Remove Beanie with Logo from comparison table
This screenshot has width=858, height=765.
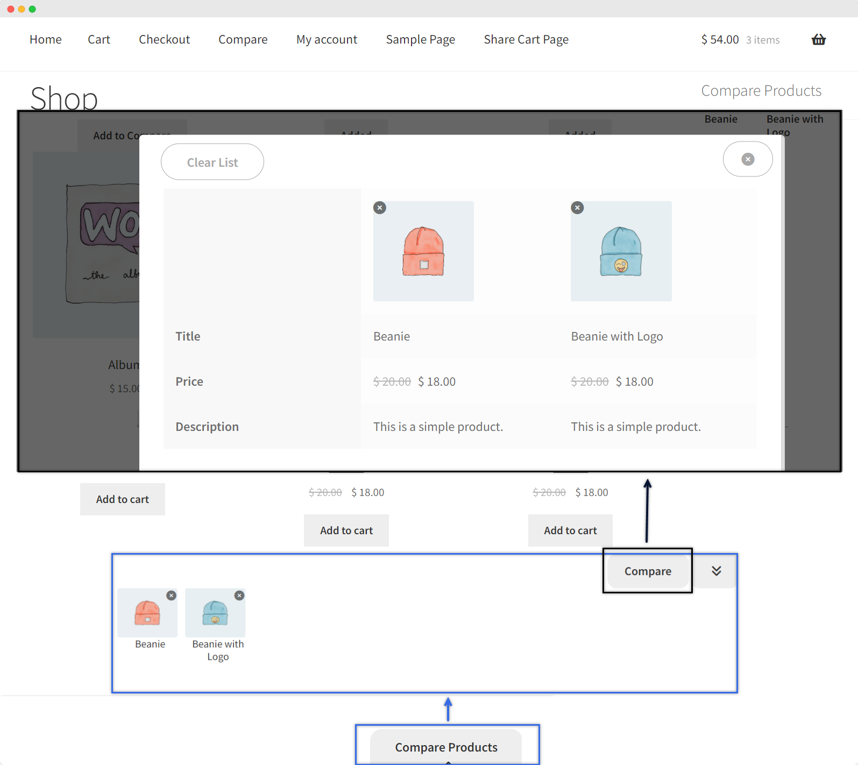pos(577,208)
